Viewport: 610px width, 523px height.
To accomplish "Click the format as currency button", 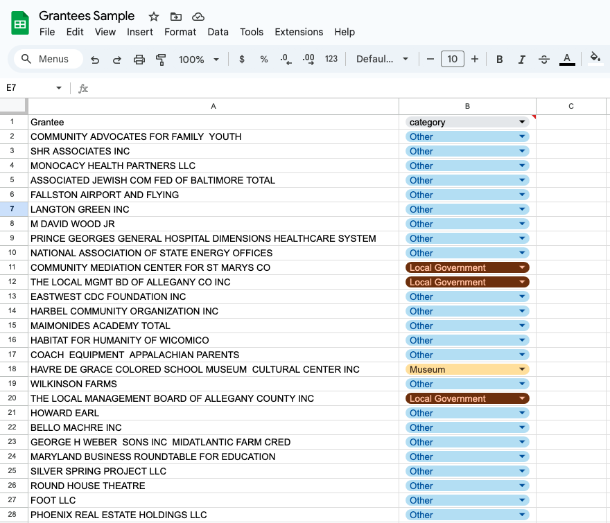I will pyautogui.click(x=242, y=59).
